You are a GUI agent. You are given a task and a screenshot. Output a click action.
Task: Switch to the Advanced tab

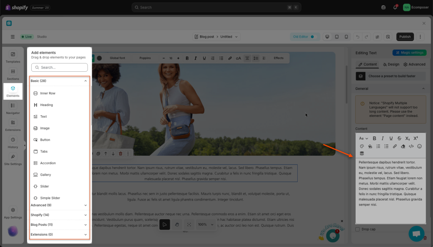[x=414, y=64]
